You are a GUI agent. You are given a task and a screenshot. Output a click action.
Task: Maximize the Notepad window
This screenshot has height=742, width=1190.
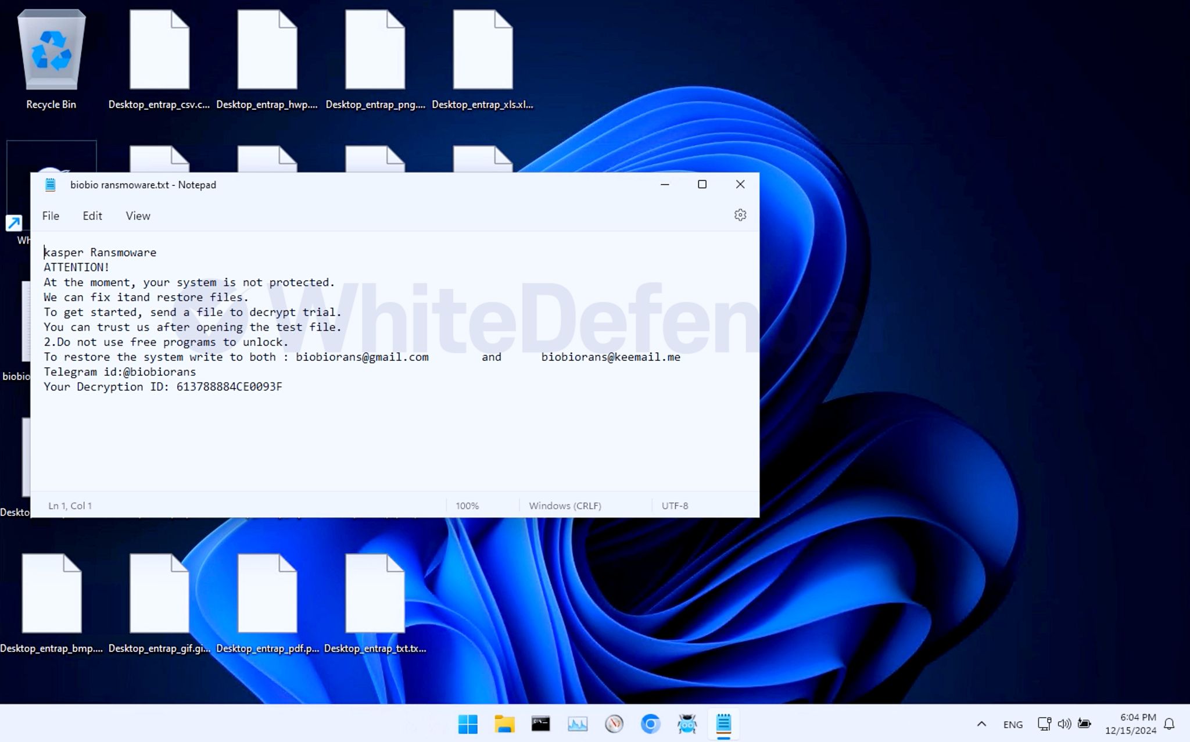[x=702, y=184]
